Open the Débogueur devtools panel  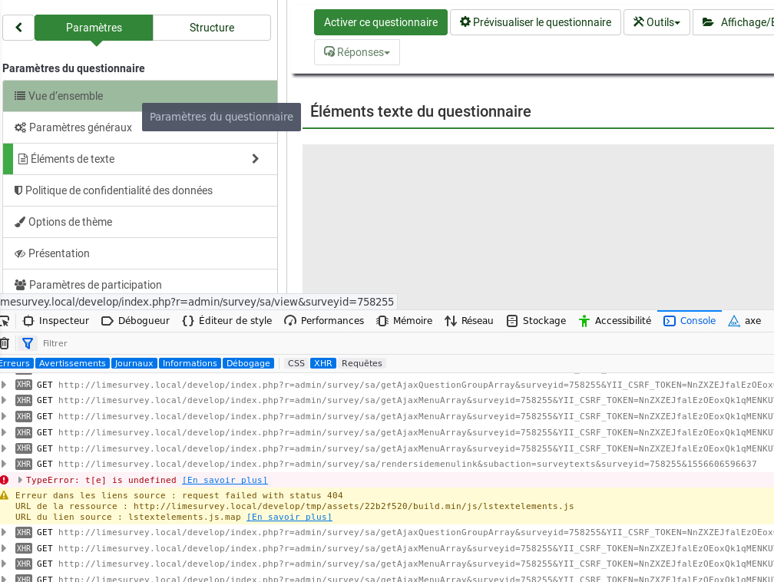coord(135,321)
